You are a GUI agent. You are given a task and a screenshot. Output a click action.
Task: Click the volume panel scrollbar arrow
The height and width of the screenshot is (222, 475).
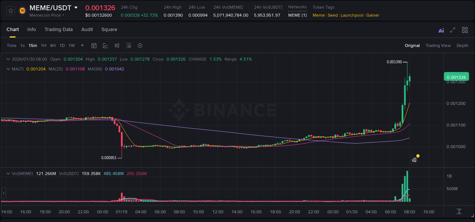[3, 194]
